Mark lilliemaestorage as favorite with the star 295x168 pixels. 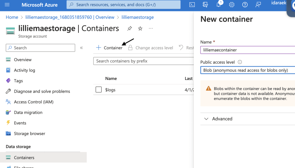pos(140,28)
